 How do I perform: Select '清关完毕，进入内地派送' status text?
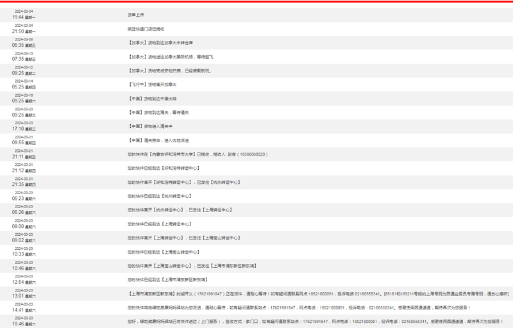click(158, 140)
